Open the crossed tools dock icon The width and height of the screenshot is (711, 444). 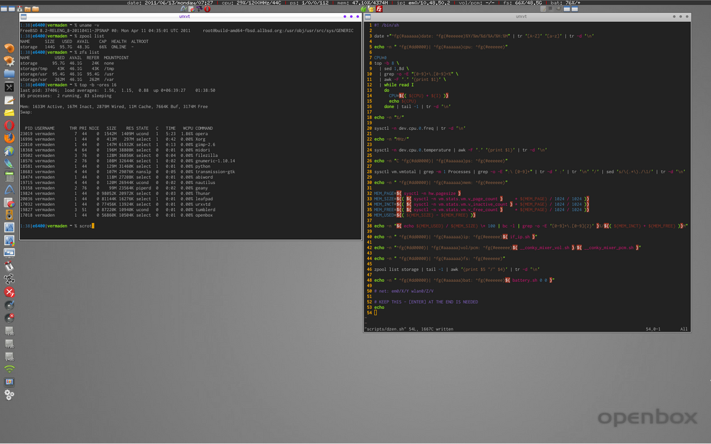(9, 87)
